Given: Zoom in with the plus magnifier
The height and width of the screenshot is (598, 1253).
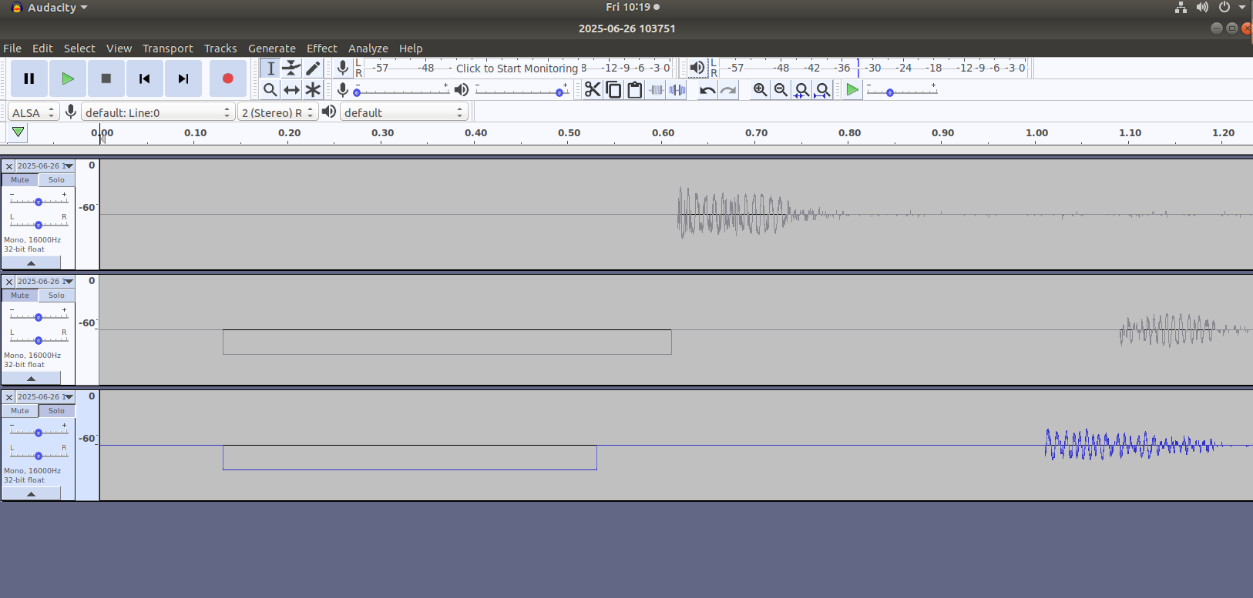Looking at the screenshot, I should tap(760, 90).
